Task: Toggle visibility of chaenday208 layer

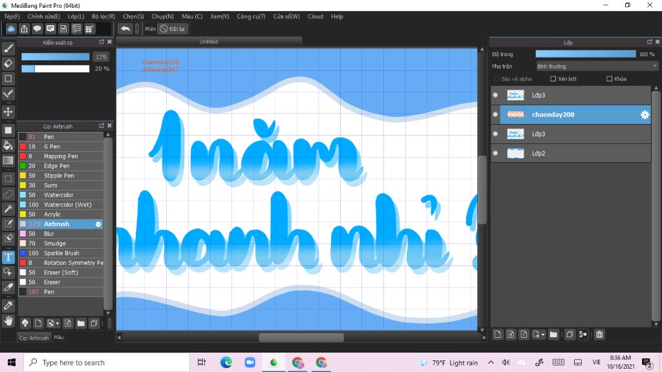Action: click(x=495, y=115)
